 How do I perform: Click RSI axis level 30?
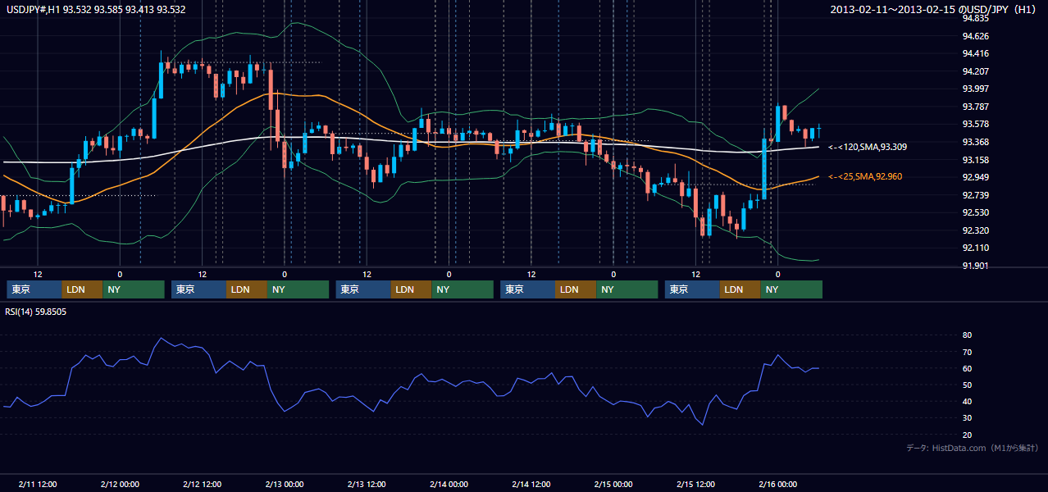(x=967, y=417)
